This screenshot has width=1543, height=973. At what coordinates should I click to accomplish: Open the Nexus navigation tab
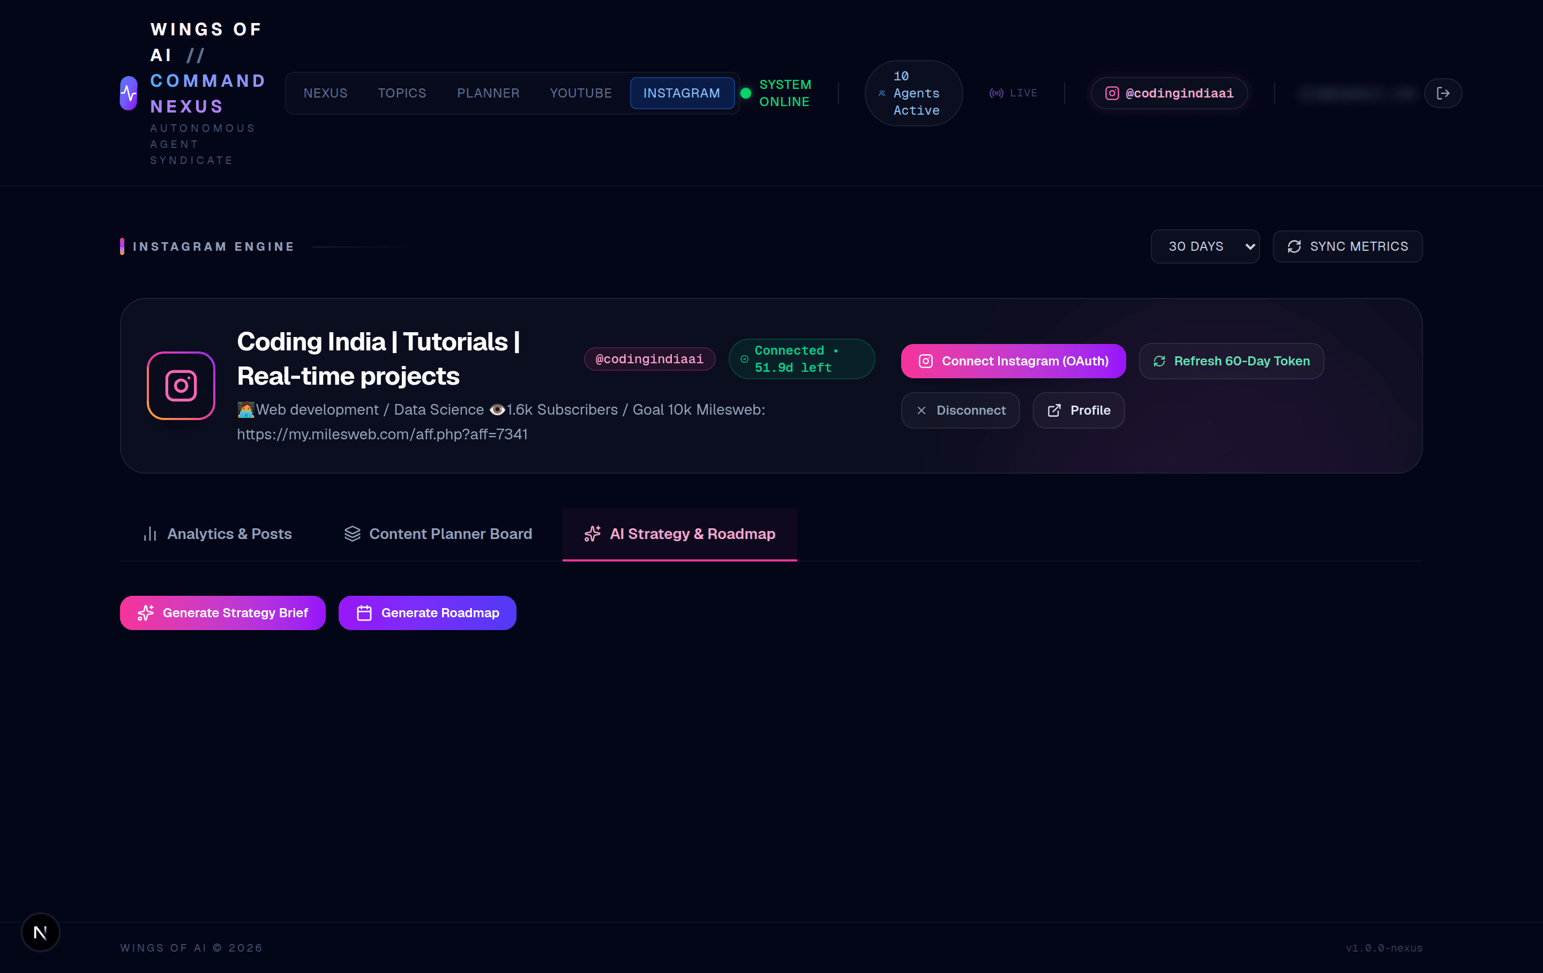click(326, 94)
